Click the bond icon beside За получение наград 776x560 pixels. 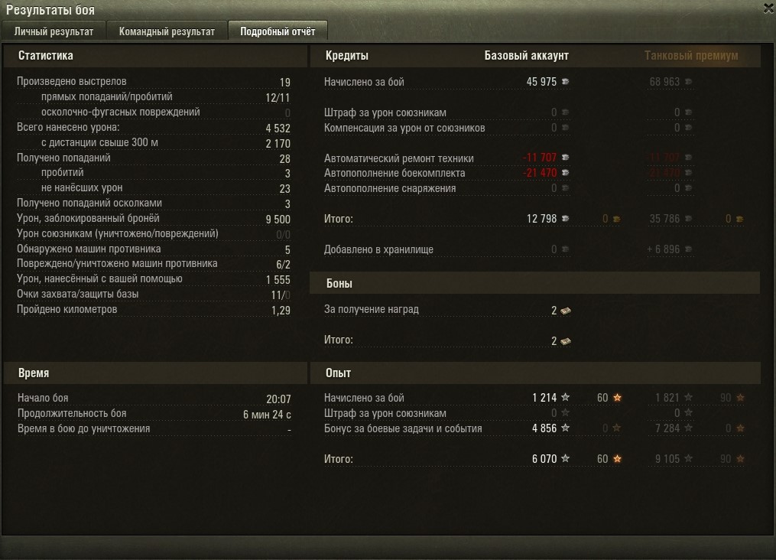(566, 311)
